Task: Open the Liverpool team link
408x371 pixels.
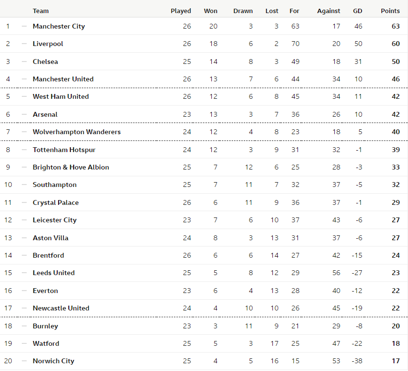Action: coord(48,44)
